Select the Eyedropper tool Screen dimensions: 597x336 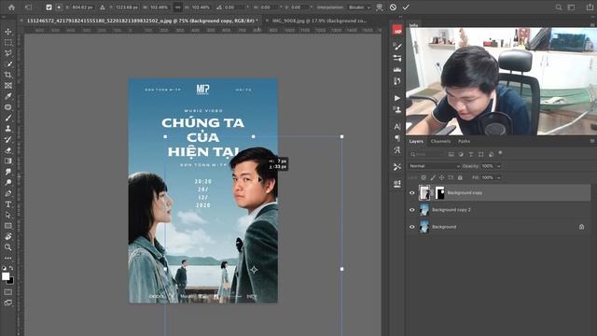(8, 96)
